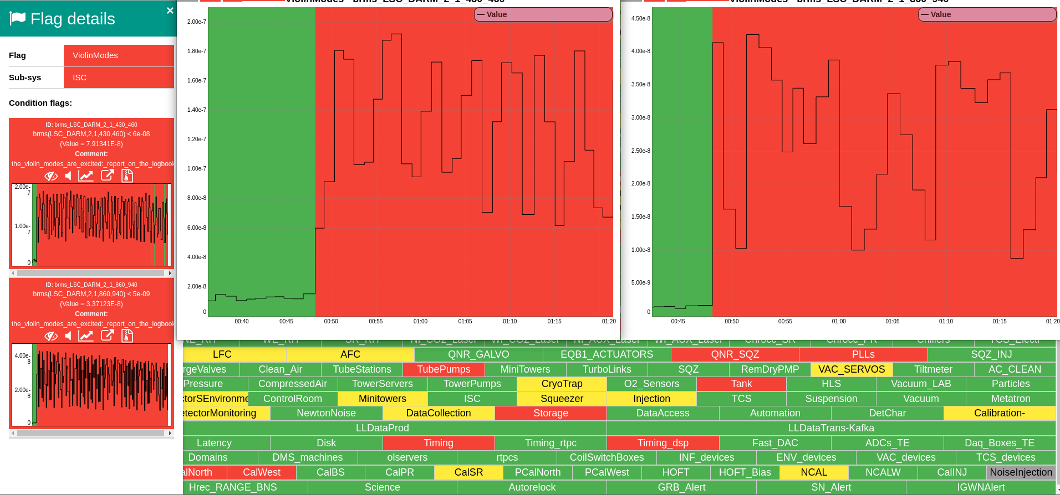Open the NewtonNoise cell
The width and height of the screenshot is (1060, 495).
[x=326, y=413]
